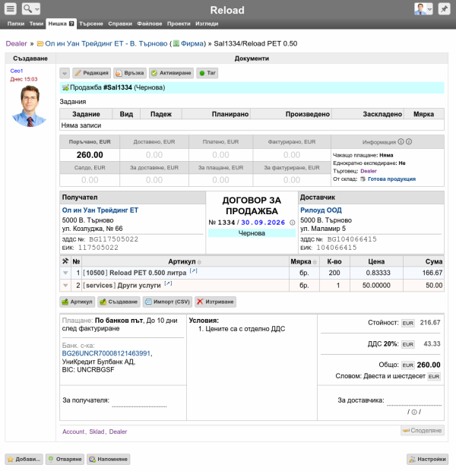456x471 pixels.
Task: Click the Създаване button below the table
Action: click(x=119, y=302)
